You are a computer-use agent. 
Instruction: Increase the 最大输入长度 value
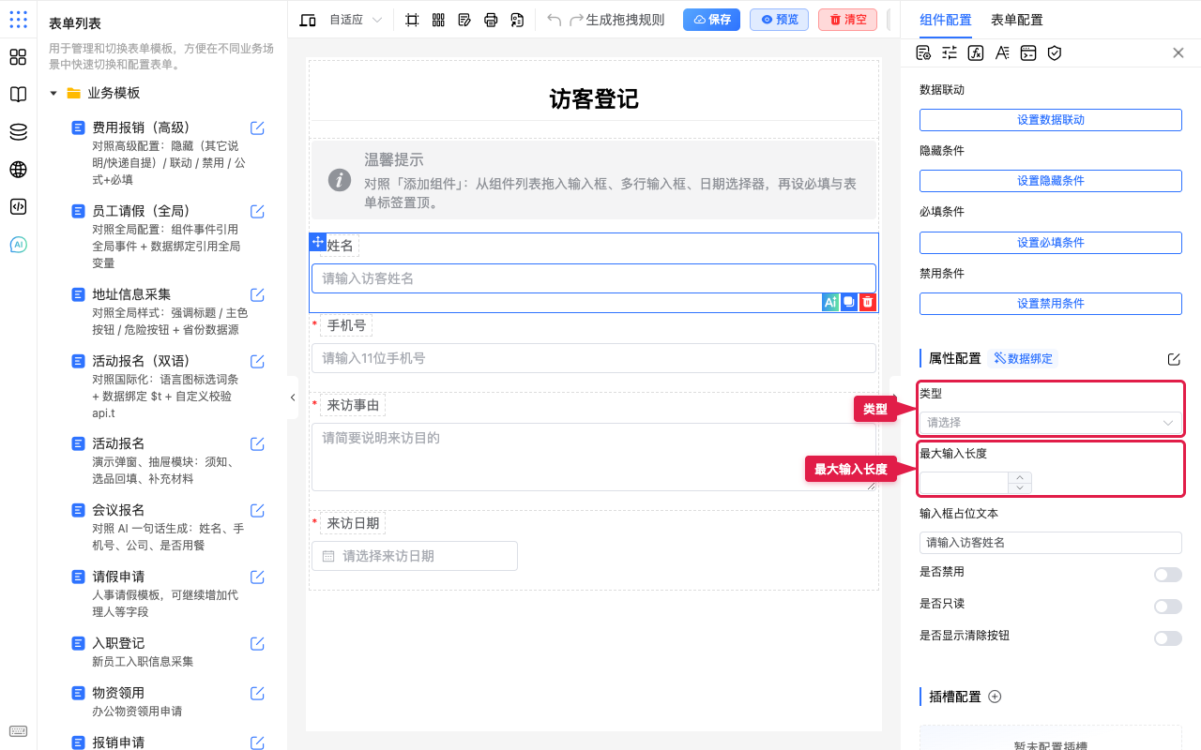point(1020,477)
